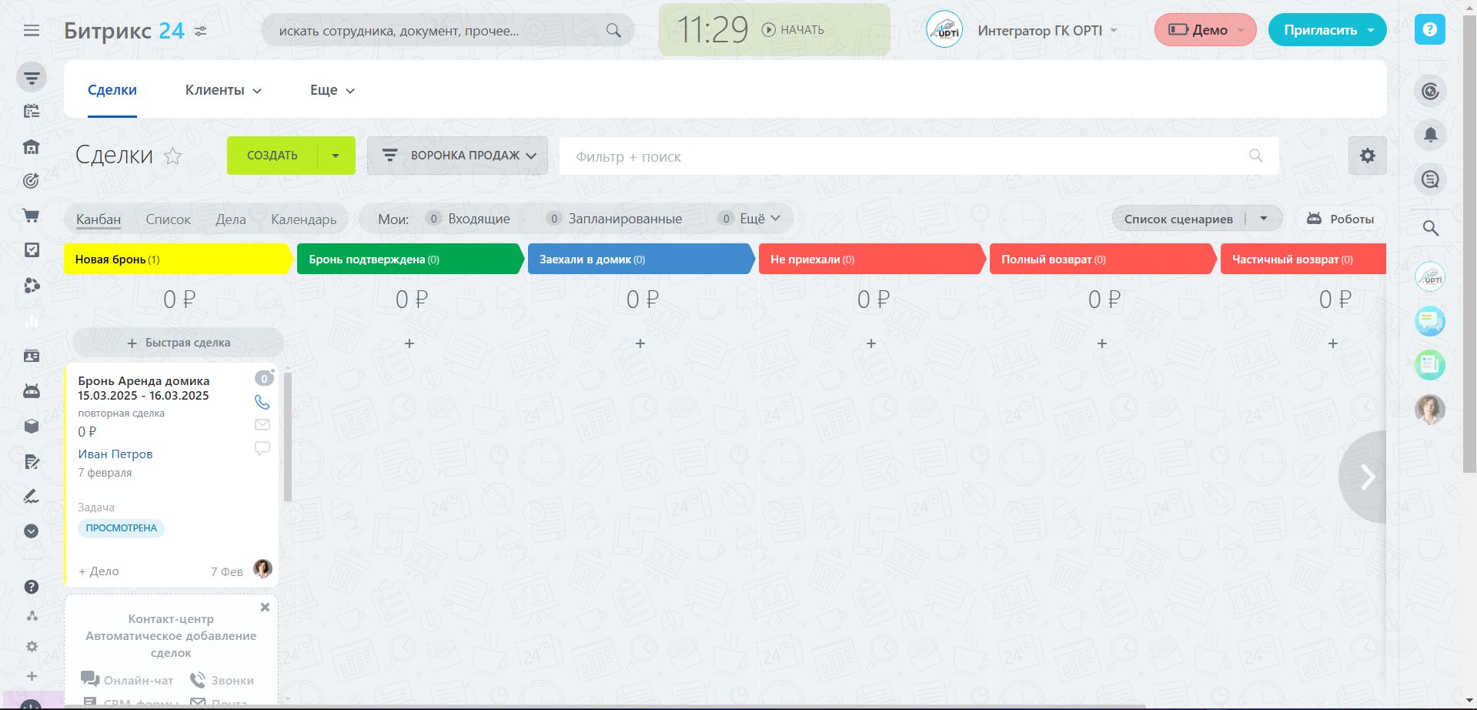Click the Фильтр + поиск field
Screen dimensions: 1477x710
click(x=919, y=156)
